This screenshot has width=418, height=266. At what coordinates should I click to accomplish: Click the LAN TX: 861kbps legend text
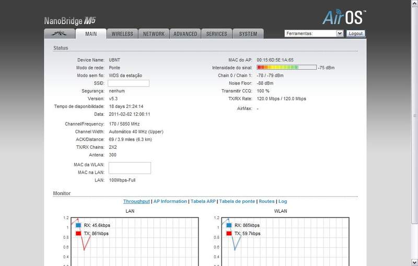click(96, 234)
